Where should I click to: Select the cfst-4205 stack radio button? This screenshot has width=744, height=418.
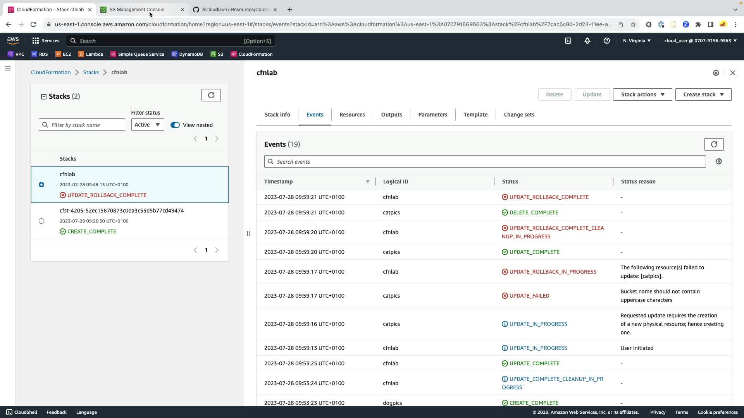click(x=41, y=221)
